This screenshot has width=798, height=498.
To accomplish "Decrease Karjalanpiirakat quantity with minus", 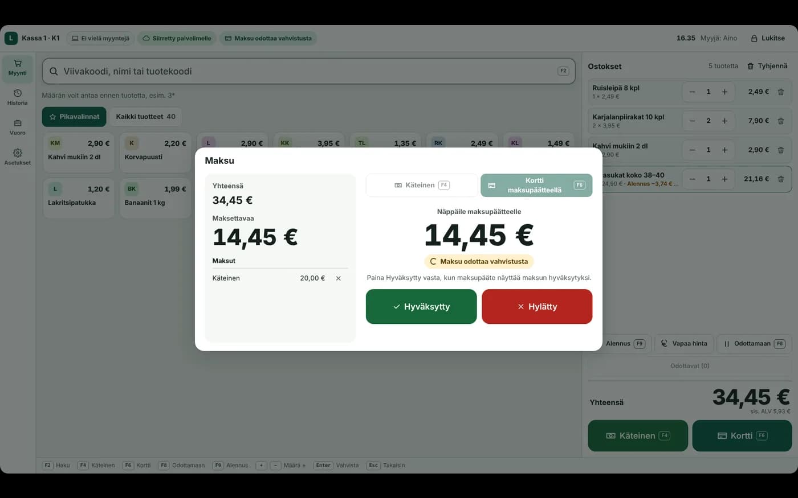I will pyautogui.click(x=692, y=121).
